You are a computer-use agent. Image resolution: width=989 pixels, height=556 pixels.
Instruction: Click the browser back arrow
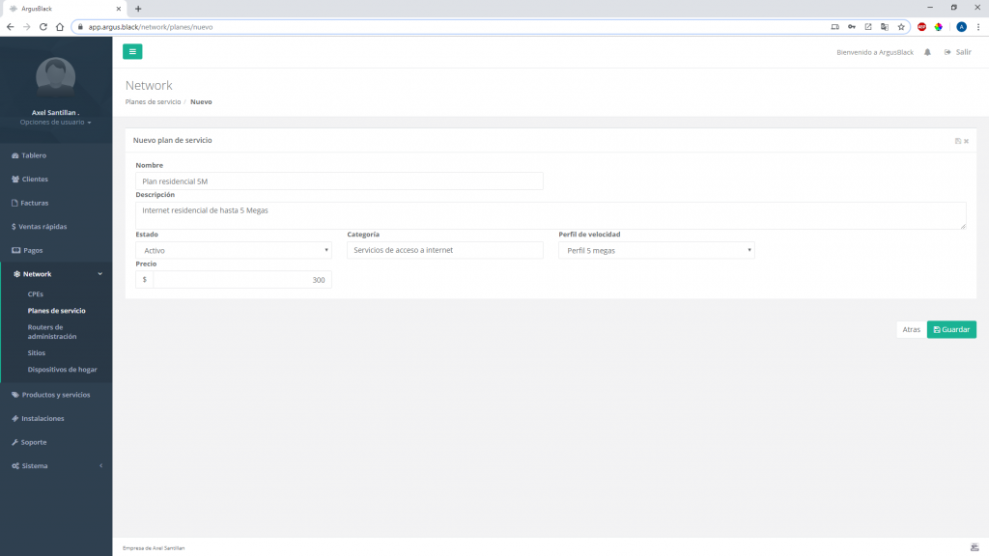click(x=10, y=27)
